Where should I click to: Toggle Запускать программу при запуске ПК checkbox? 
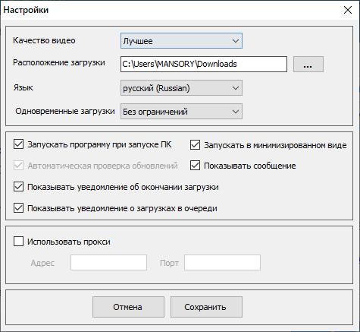point(18,144)
